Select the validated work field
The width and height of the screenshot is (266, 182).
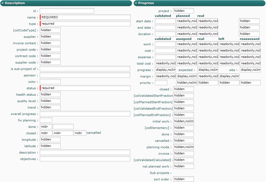165,44
